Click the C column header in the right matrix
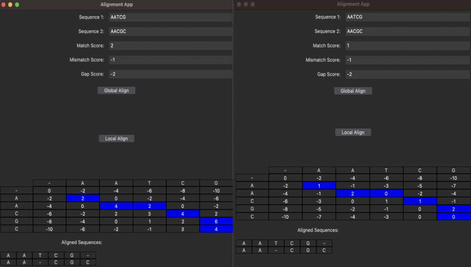The width and height of the screenshot is (471, 267). click(420, 170)
